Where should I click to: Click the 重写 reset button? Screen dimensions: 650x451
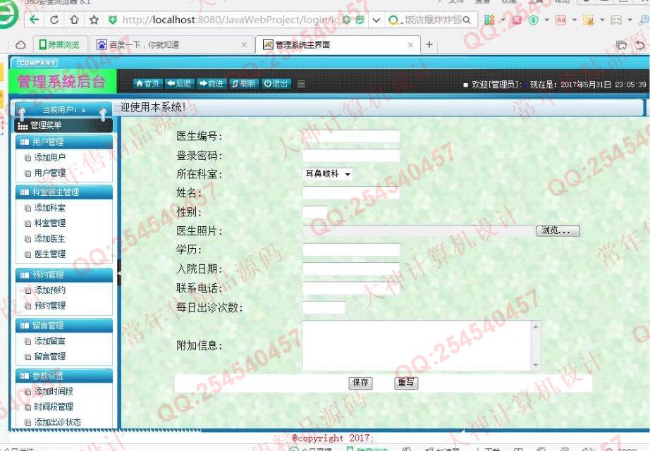pyautogui.click(x=406, y=383)
